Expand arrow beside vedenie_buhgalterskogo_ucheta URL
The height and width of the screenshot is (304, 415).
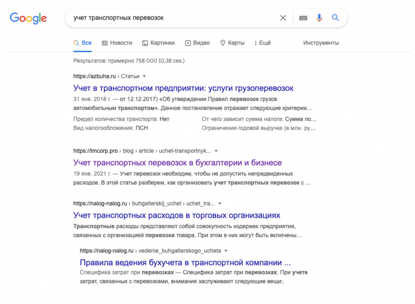coord(226,251)
